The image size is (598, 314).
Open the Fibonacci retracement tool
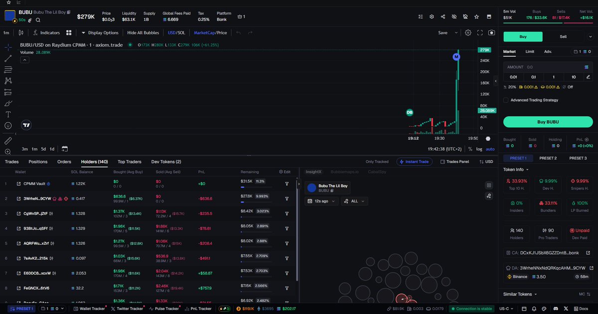pyautogui.click(x=8, y=70)
